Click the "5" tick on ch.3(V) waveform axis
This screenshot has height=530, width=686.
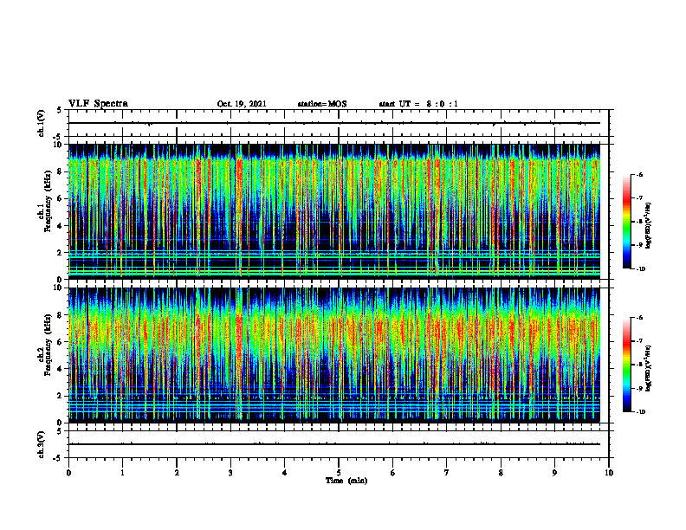(60, 431)
